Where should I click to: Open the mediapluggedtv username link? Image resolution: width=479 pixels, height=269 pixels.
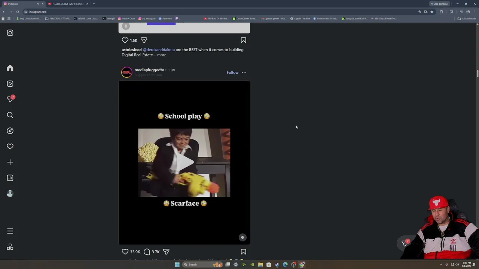click(x=149, y=70)
